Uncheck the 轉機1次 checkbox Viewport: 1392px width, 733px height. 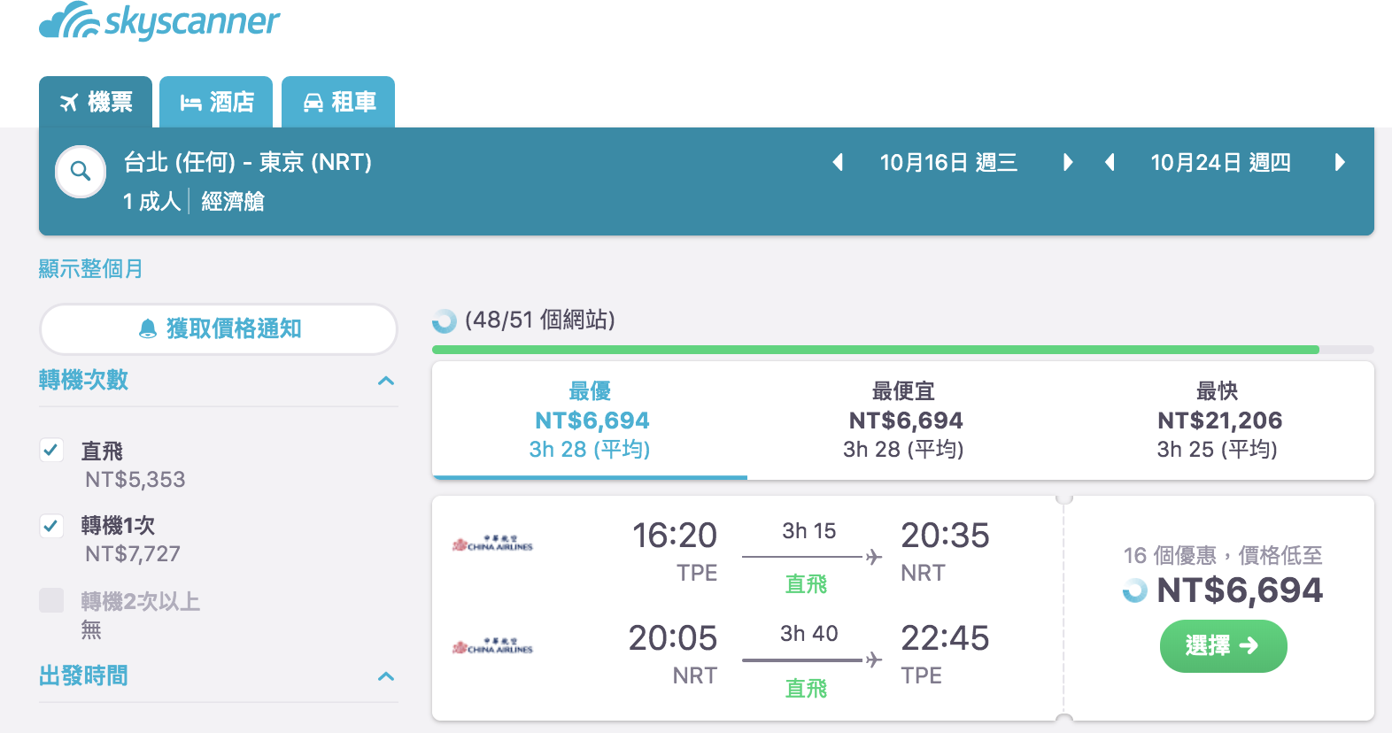[x=51, y=526]
